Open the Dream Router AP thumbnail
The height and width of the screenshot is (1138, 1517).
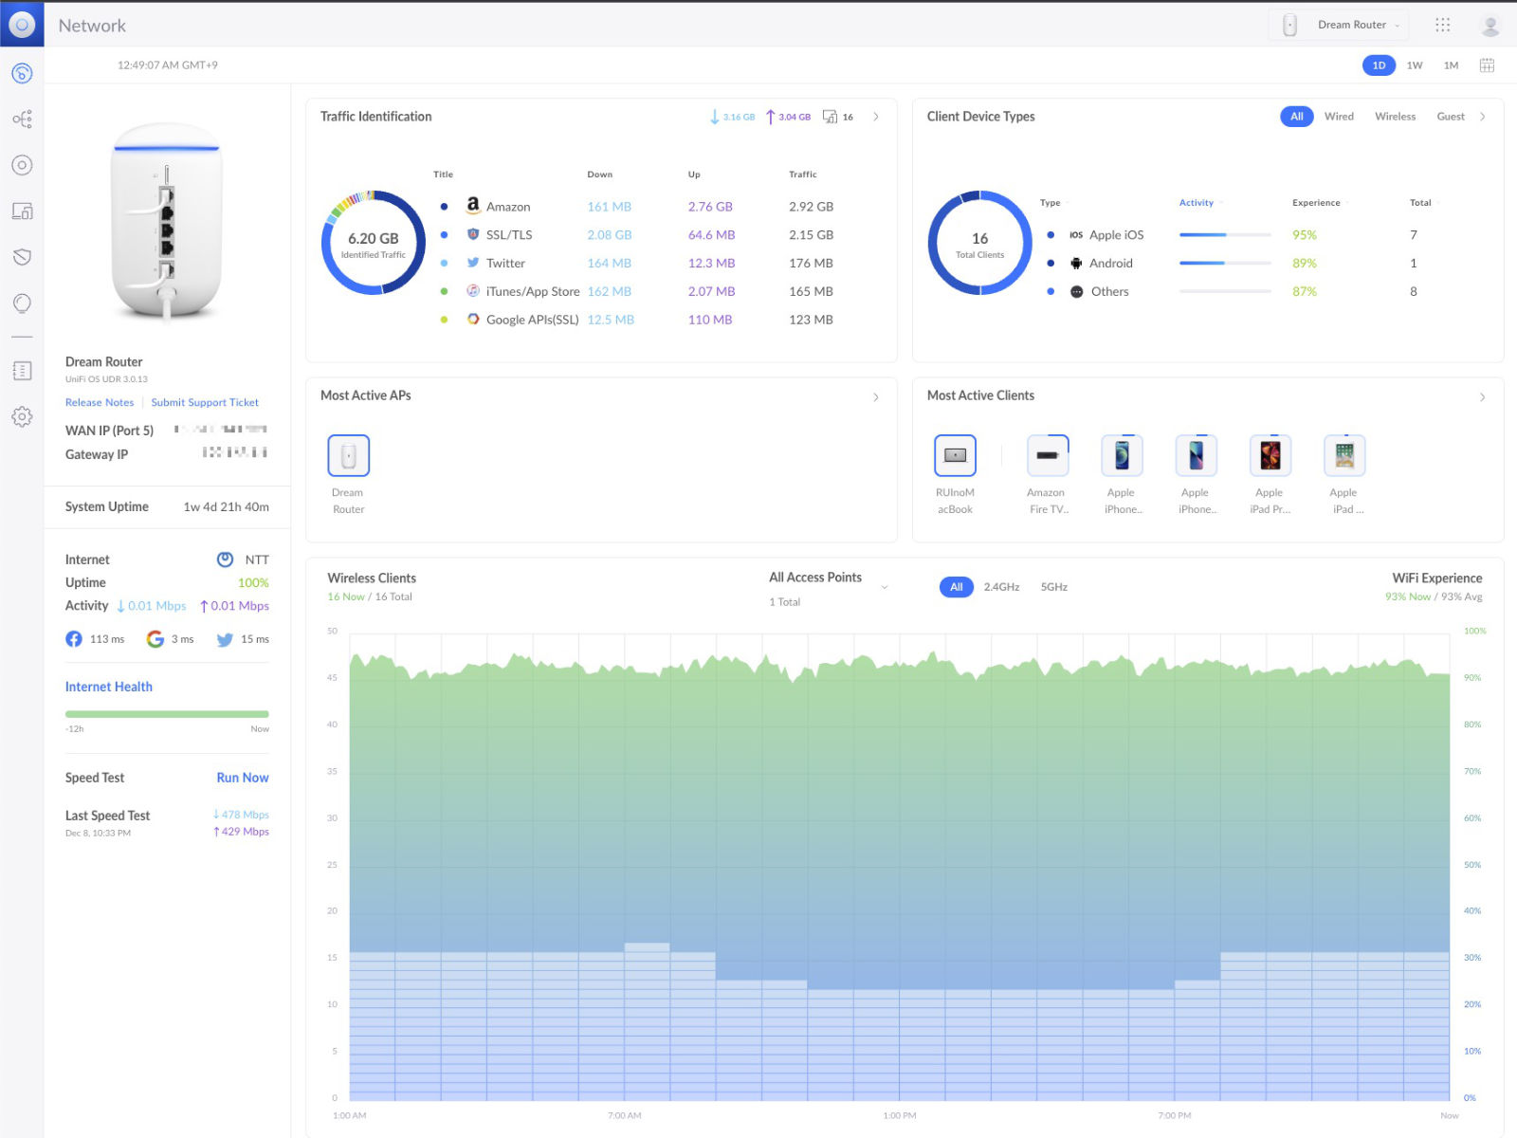(348, 455)
